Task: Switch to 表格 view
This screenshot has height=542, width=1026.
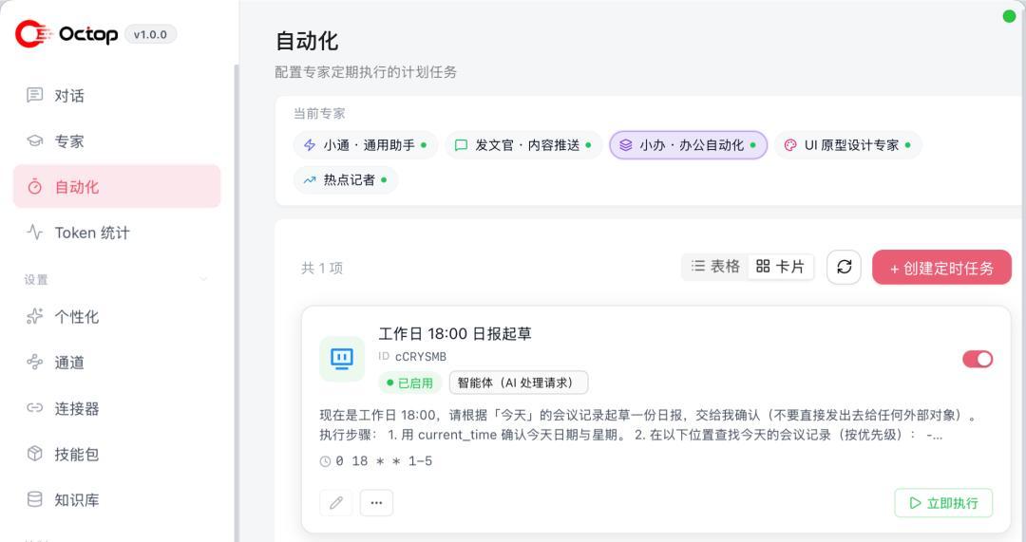Action: [715, 266]
